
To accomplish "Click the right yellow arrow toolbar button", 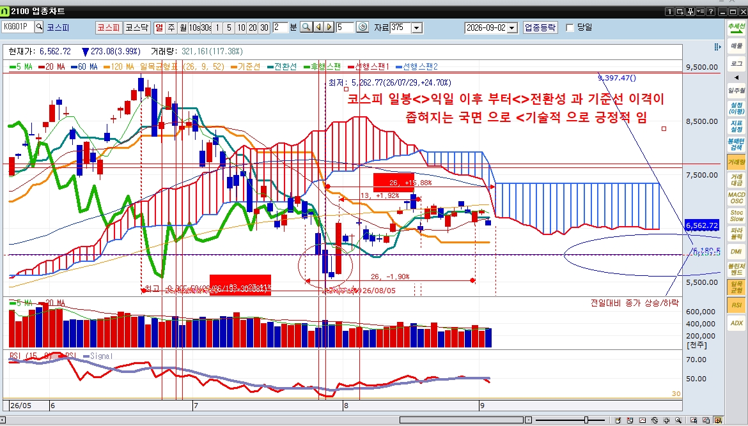I will point(329,27).
